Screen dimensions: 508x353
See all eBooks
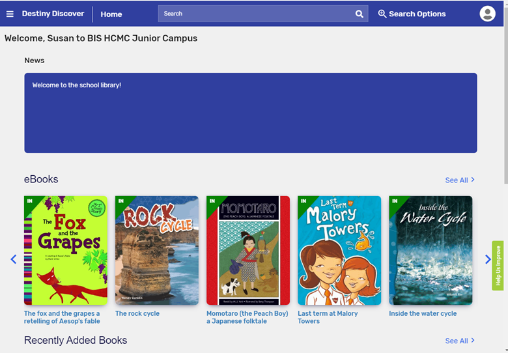(x=460, y=180)
